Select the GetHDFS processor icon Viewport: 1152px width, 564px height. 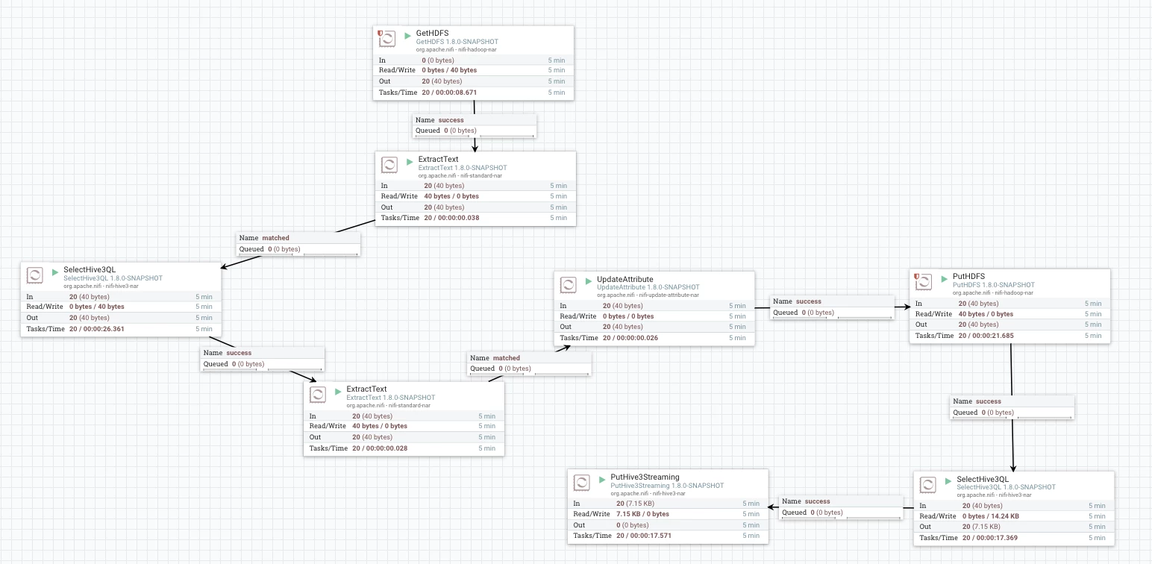(386, 39)
